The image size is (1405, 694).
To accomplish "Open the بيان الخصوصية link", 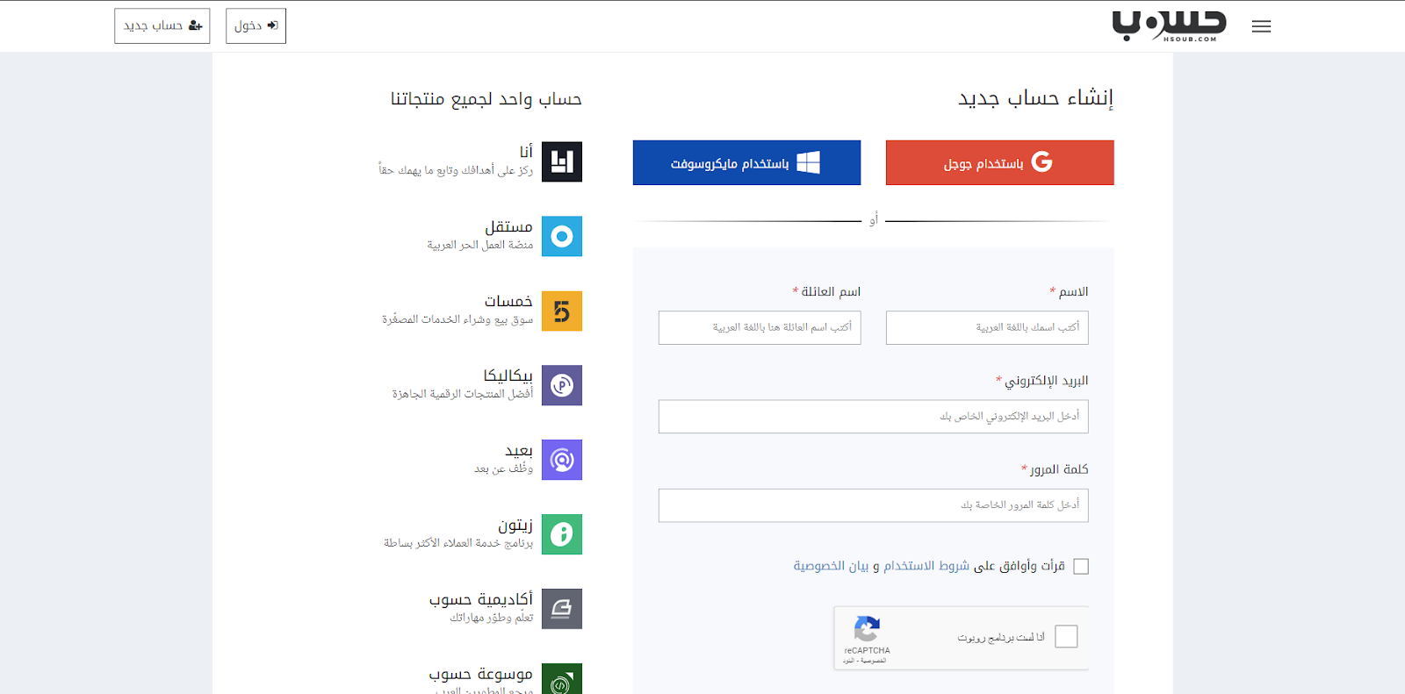I will (x=831, y=566).
